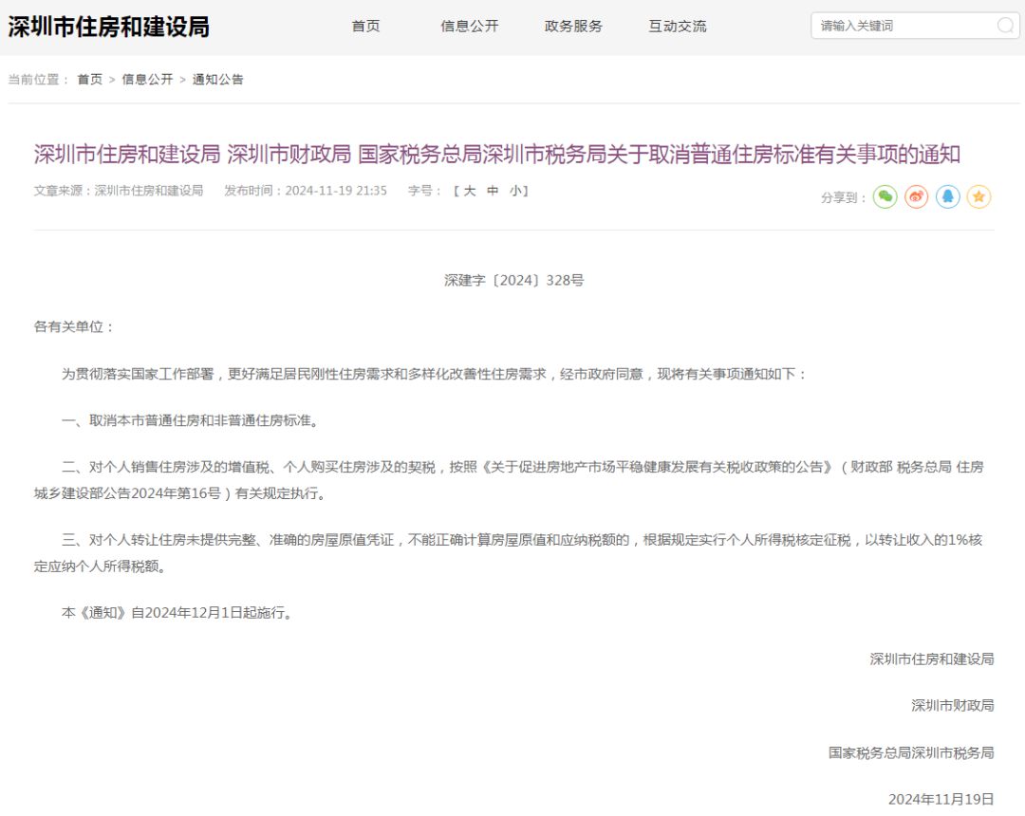Set font size to 小
The image size is (1025, 816).
pos(515,191)
